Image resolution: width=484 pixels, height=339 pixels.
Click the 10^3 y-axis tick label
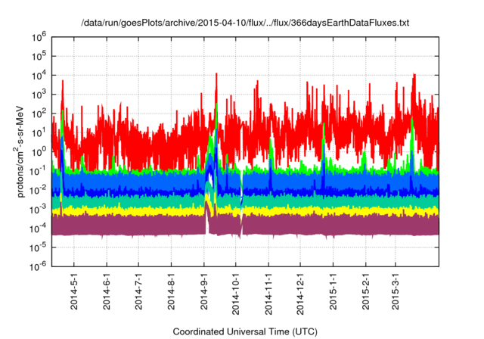(39, 95)
